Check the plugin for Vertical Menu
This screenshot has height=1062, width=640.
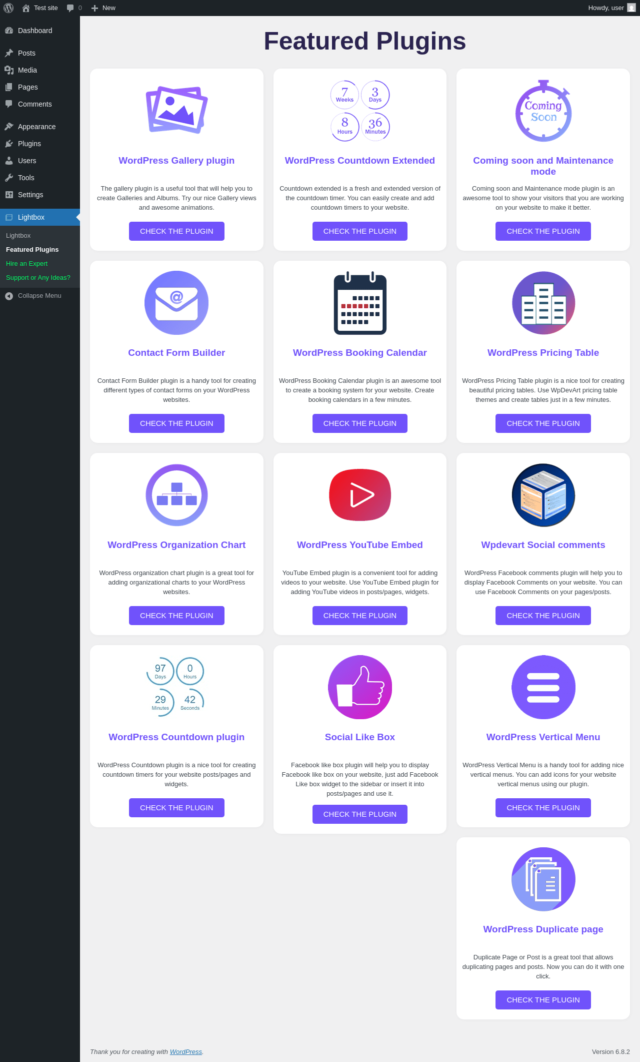[x=543, y=808]
